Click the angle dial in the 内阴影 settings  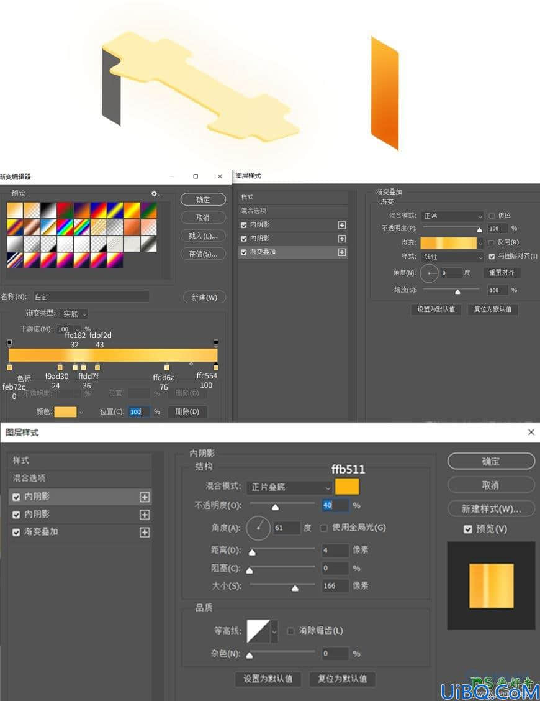pos(258,528)
